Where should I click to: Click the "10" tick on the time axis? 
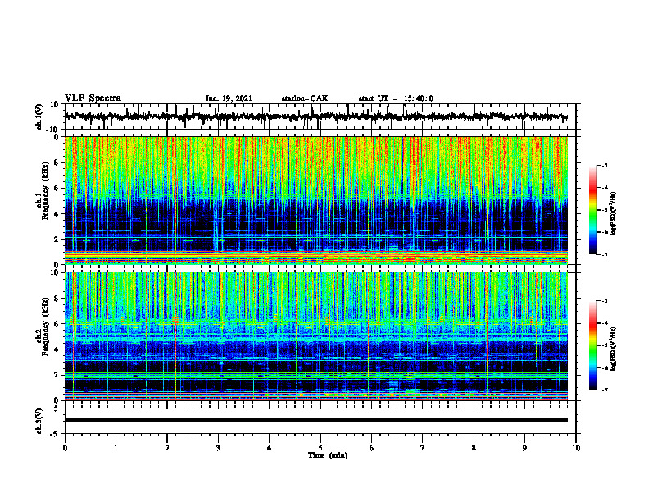tap(576, 448)
